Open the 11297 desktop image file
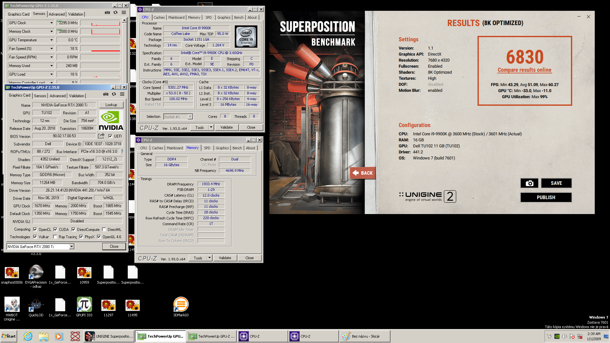This screenshot has height=343, width=610. coord(108,307)
